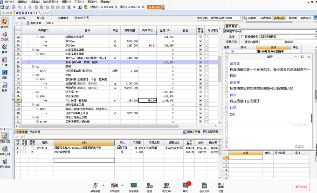Check the 选用 box for 第100章至700章清单
The image size is (317, 193).
[x=227, y=51]
